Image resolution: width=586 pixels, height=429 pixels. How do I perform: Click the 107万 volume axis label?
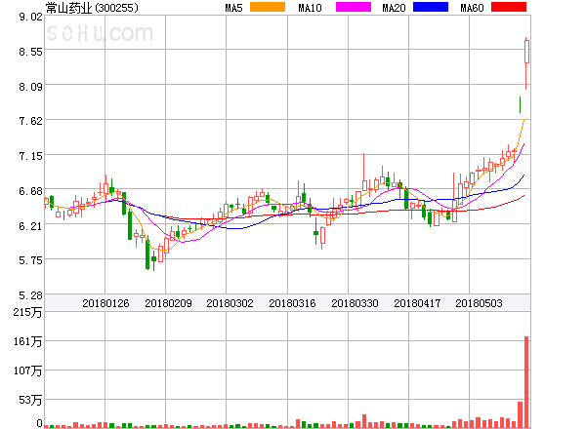pyautogui.click(x=27, y=370)
